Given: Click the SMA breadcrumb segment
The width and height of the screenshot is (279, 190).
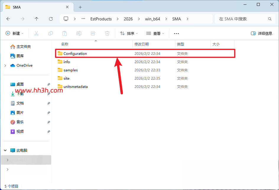Looking at the screenshot, I should click(x=176, y=19).
